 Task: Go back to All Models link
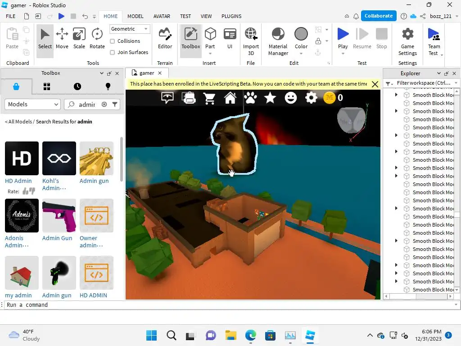18,122
